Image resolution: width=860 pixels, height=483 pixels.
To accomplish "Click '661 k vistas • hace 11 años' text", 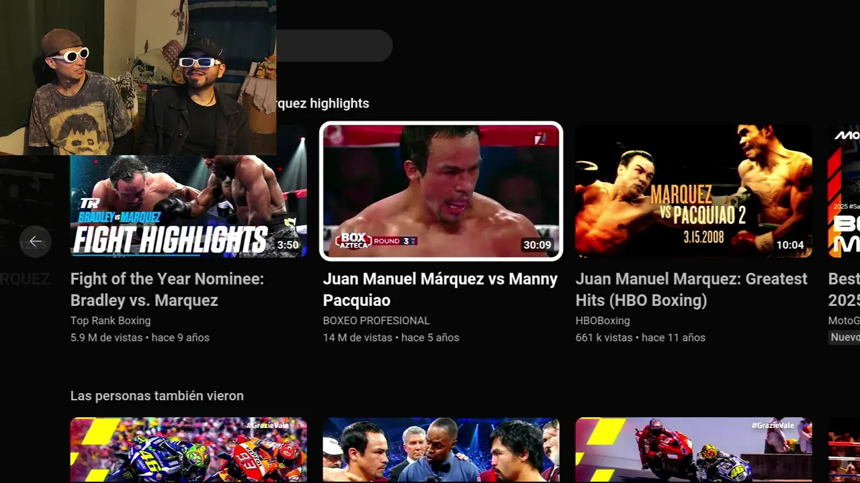I will pyautogui.click(x=640, y=337).
